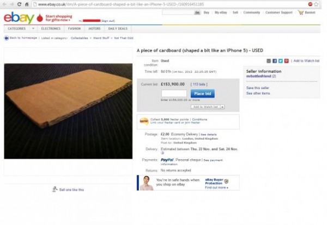The image size is (327, 225).
Task: Click the cardboard item photo
Action: (68, 111)
